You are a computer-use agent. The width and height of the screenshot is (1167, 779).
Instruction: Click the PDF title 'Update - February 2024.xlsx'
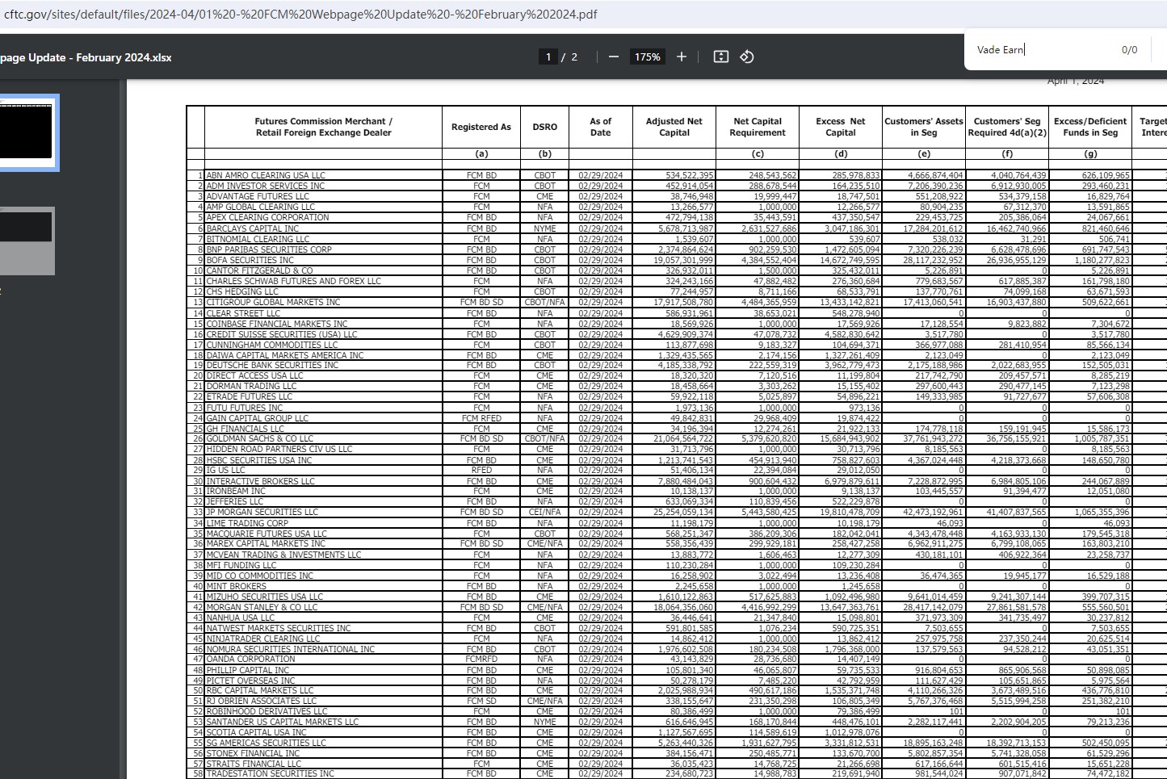(99, 57)
